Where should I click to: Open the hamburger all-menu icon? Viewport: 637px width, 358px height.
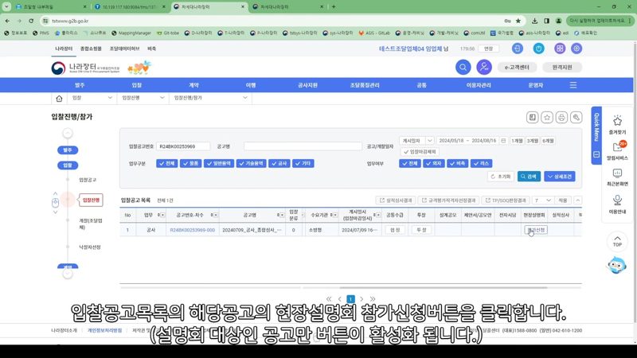[x=573, y=85]
